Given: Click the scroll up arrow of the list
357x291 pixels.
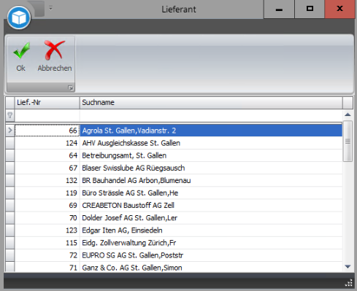Looking at the screenshot, I should (x=348, y=115).
